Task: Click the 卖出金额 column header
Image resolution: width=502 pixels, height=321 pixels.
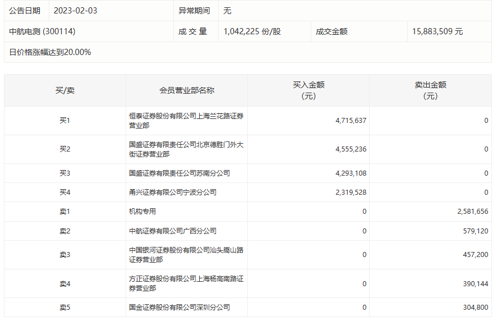Action: click(430, 90)
